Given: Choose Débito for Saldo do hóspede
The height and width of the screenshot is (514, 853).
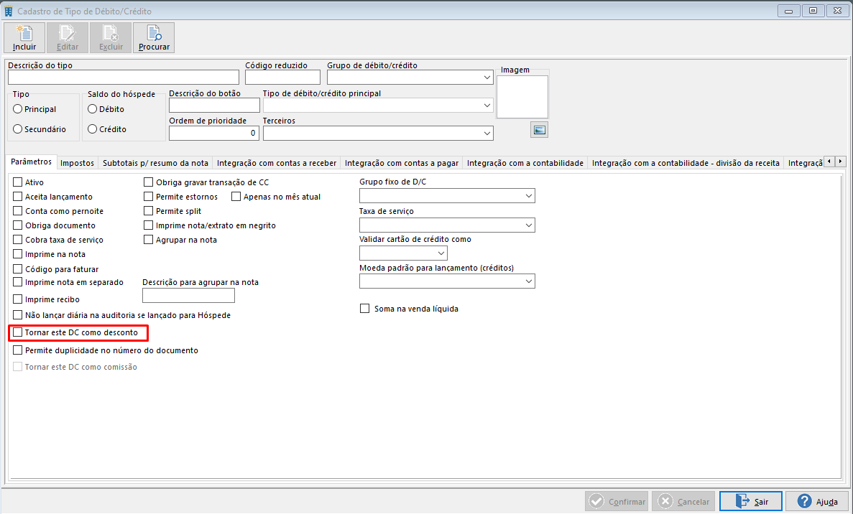Looking at the screenshot, I should (93, 109).
